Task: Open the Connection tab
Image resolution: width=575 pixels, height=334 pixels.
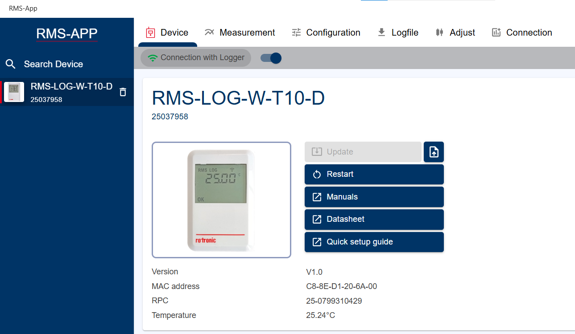Action: tap(522, 33)
